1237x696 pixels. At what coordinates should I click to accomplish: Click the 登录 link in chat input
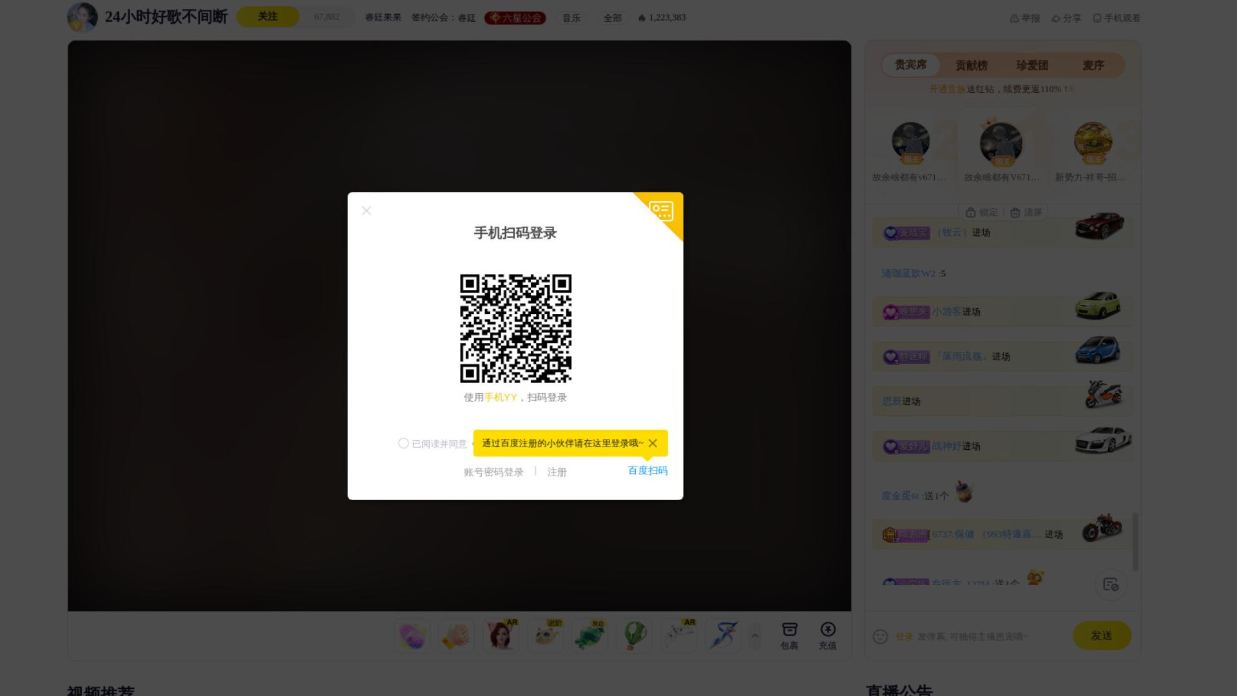pos(904,637)
